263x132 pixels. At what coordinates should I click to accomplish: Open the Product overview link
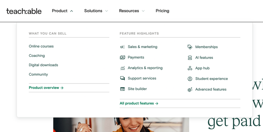(46, 88)
